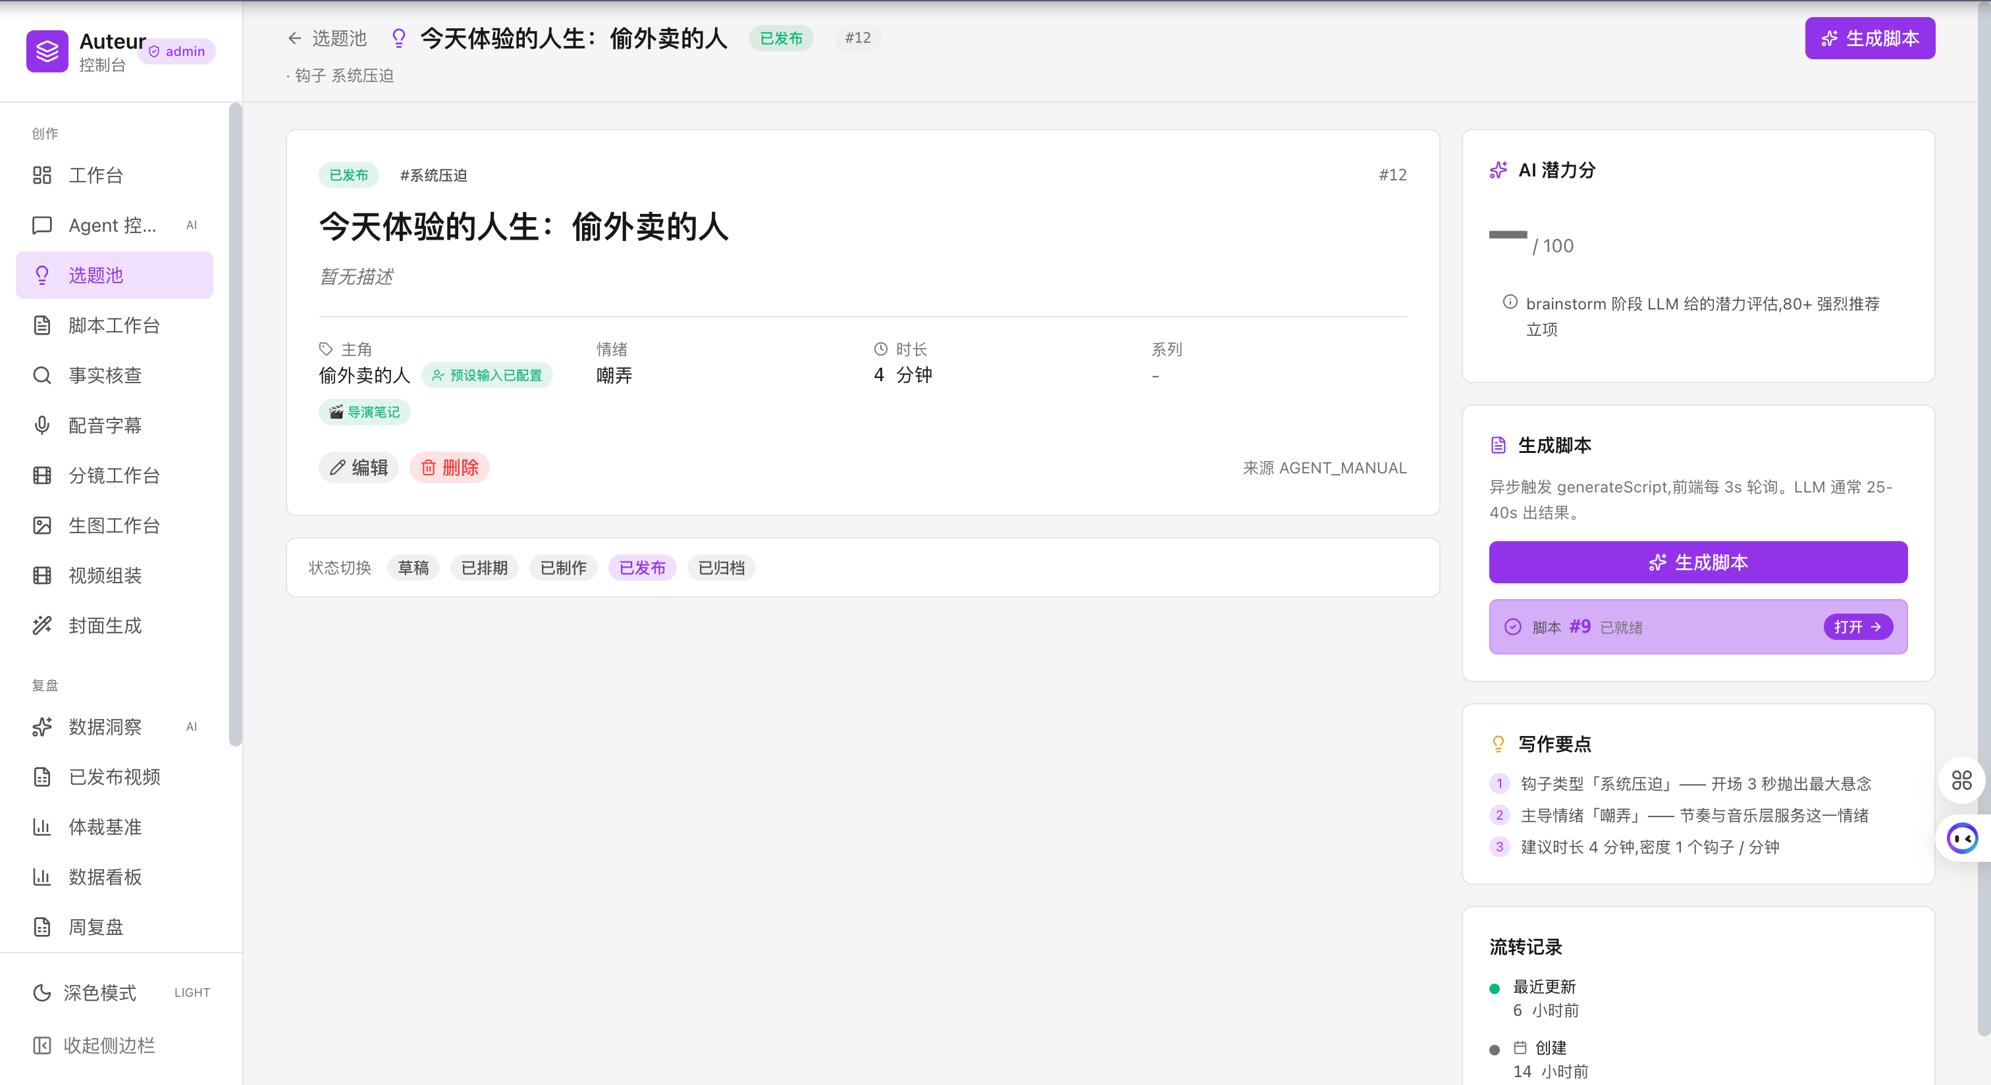This screenshot has height=1085, width=1991.
Task: Click #12 badge in header
Action: [x=858, y=38]
